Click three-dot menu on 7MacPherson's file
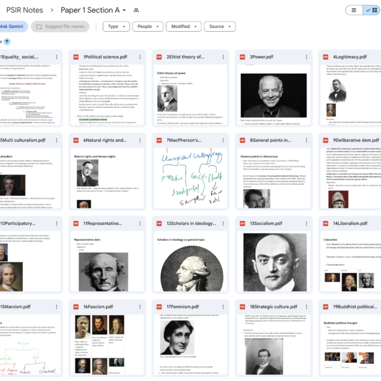The width and height of the screenshot is (381, 381). pos(223,140)
